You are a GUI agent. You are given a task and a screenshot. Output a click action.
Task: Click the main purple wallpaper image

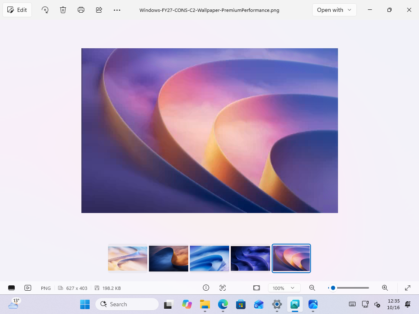(x=209, y=130)
